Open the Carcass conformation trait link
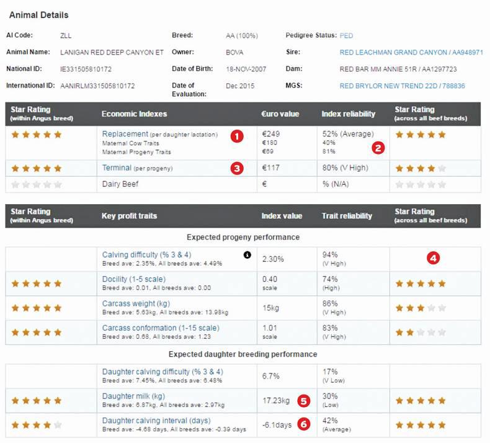Image resolution: width=490 pixels, height=443 pixels. pos(160,328)
